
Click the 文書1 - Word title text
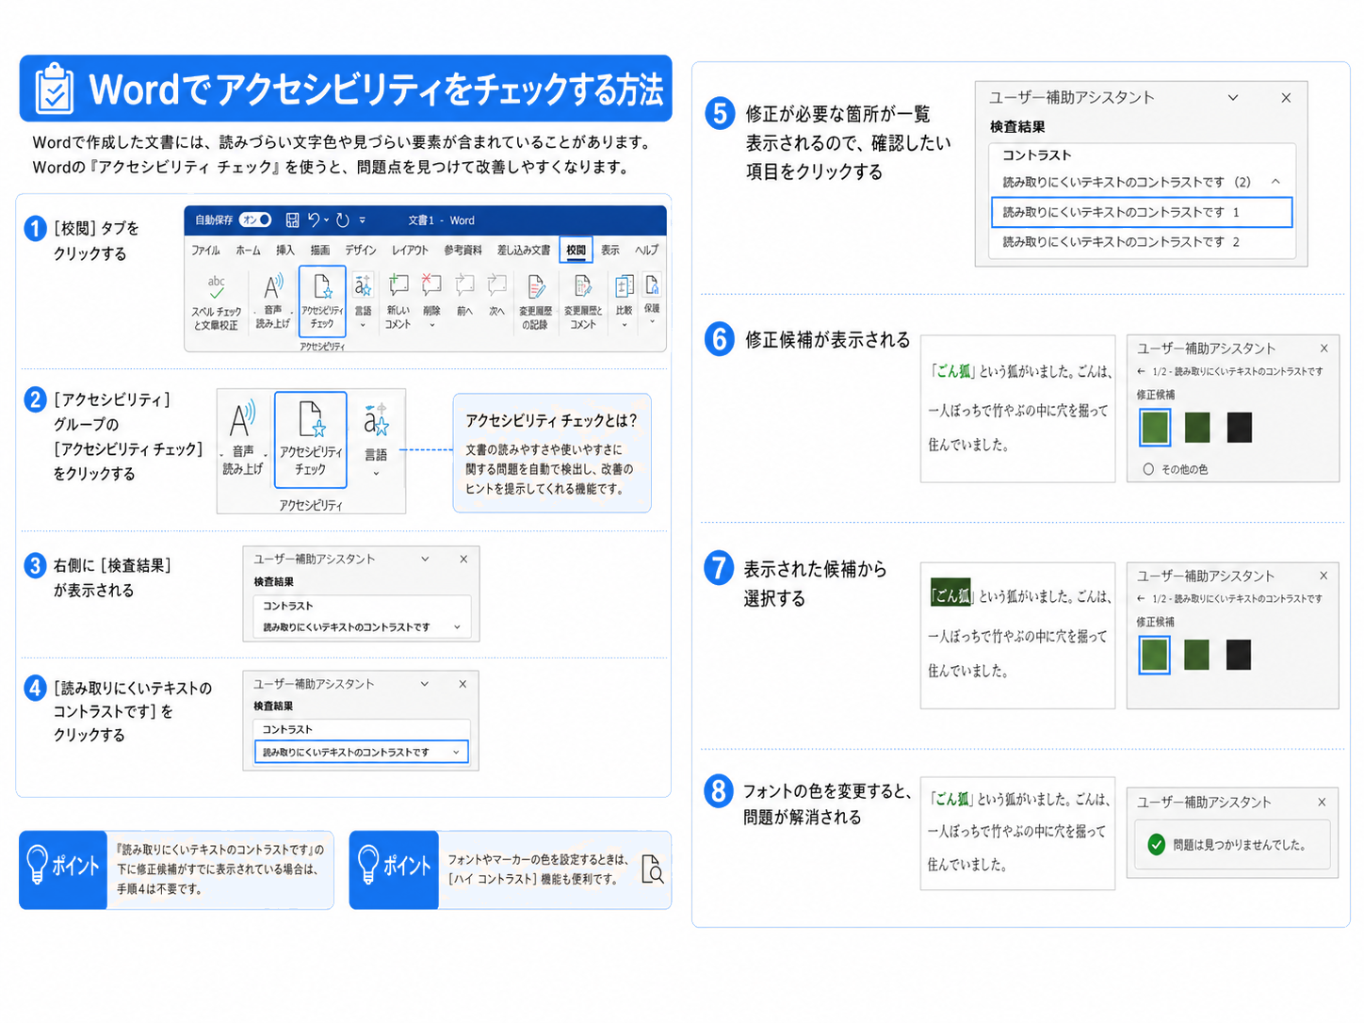441,220
